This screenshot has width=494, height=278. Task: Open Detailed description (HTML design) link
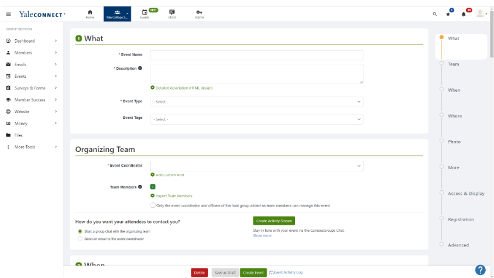pyautogui.click(x=184, y=88)
